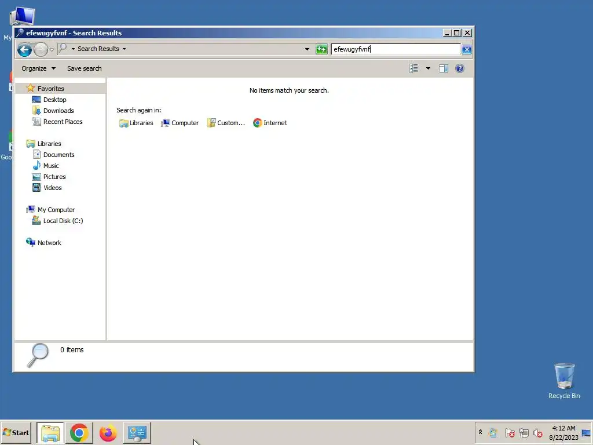Screen dimensions: 593x445
Task: Click the Network icon in sidebar
Action: point(31,242)
